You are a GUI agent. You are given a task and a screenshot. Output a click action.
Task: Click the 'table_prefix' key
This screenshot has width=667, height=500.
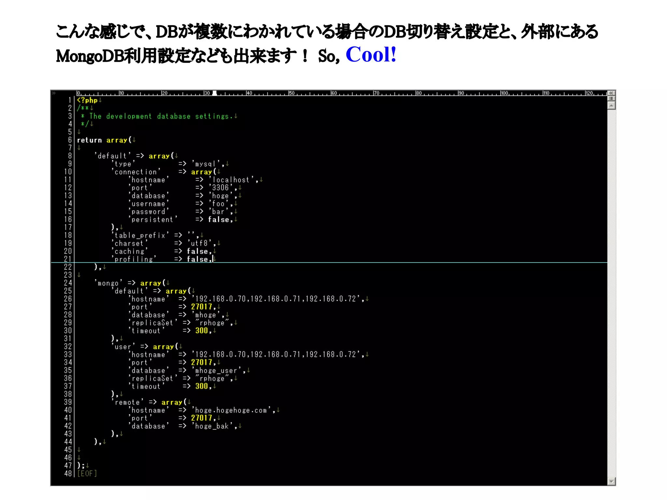point(140,235)
